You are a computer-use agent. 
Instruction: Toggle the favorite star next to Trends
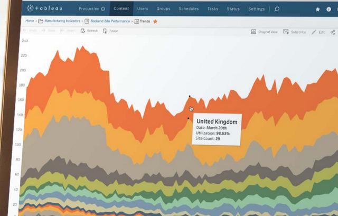tap(155, 22)
